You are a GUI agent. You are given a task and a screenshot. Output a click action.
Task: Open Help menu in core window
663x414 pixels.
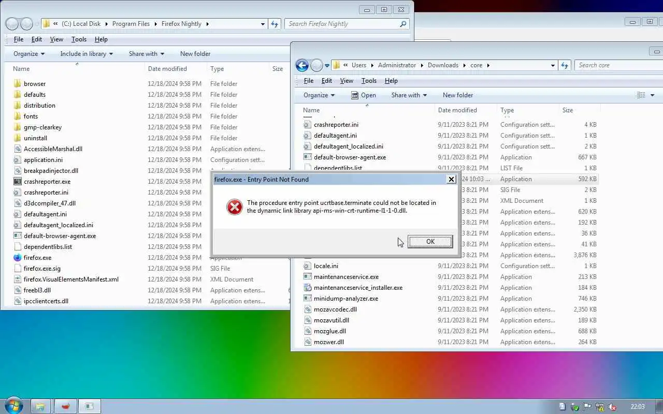391,81
